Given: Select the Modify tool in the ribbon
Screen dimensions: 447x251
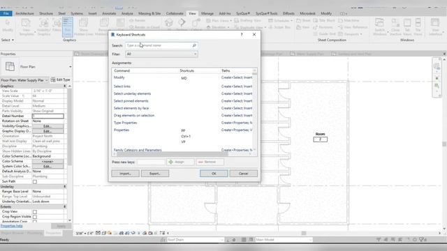Looking at the screenshot, I should (x=8, y=25).
